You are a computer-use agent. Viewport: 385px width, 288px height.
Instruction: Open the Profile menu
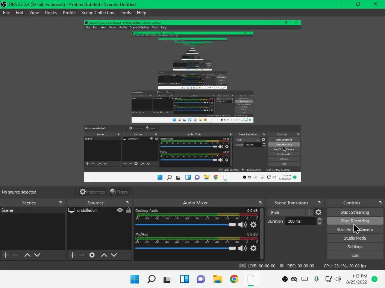(69, 13)
